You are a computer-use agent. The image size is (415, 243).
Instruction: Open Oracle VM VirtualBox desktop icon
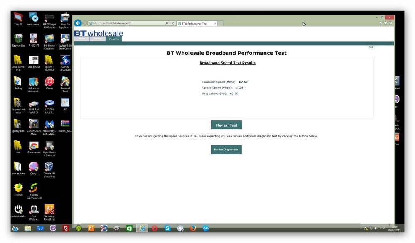pyautogui.click(x=49, y=169)
